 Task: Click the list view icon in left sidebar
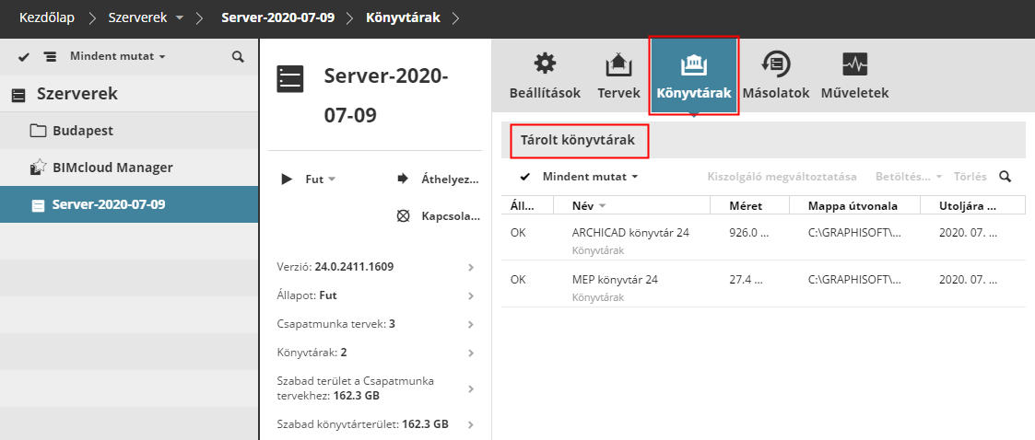50,57
